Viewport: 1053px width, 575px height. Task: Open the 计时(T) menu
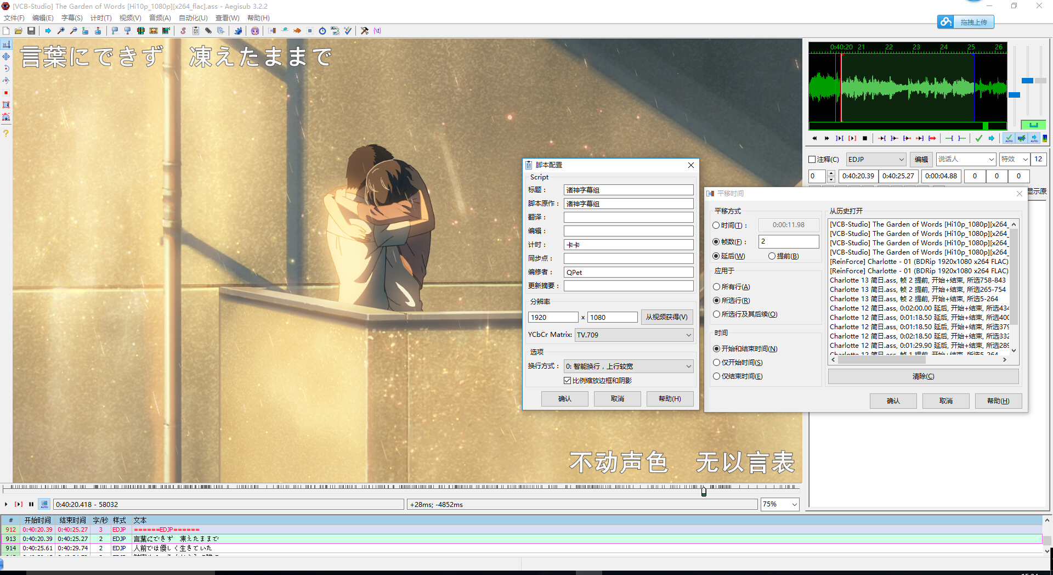tap(101, 18)
